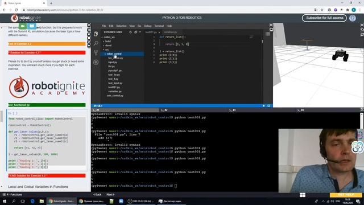This screenshot has width=364, height=205.
Task: Open the notification center icon in system tray
Action: click(358, 201)
